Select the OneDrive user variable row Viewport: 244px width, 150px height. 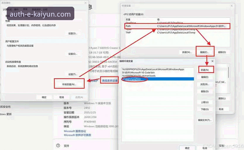[x=178, y=23]
